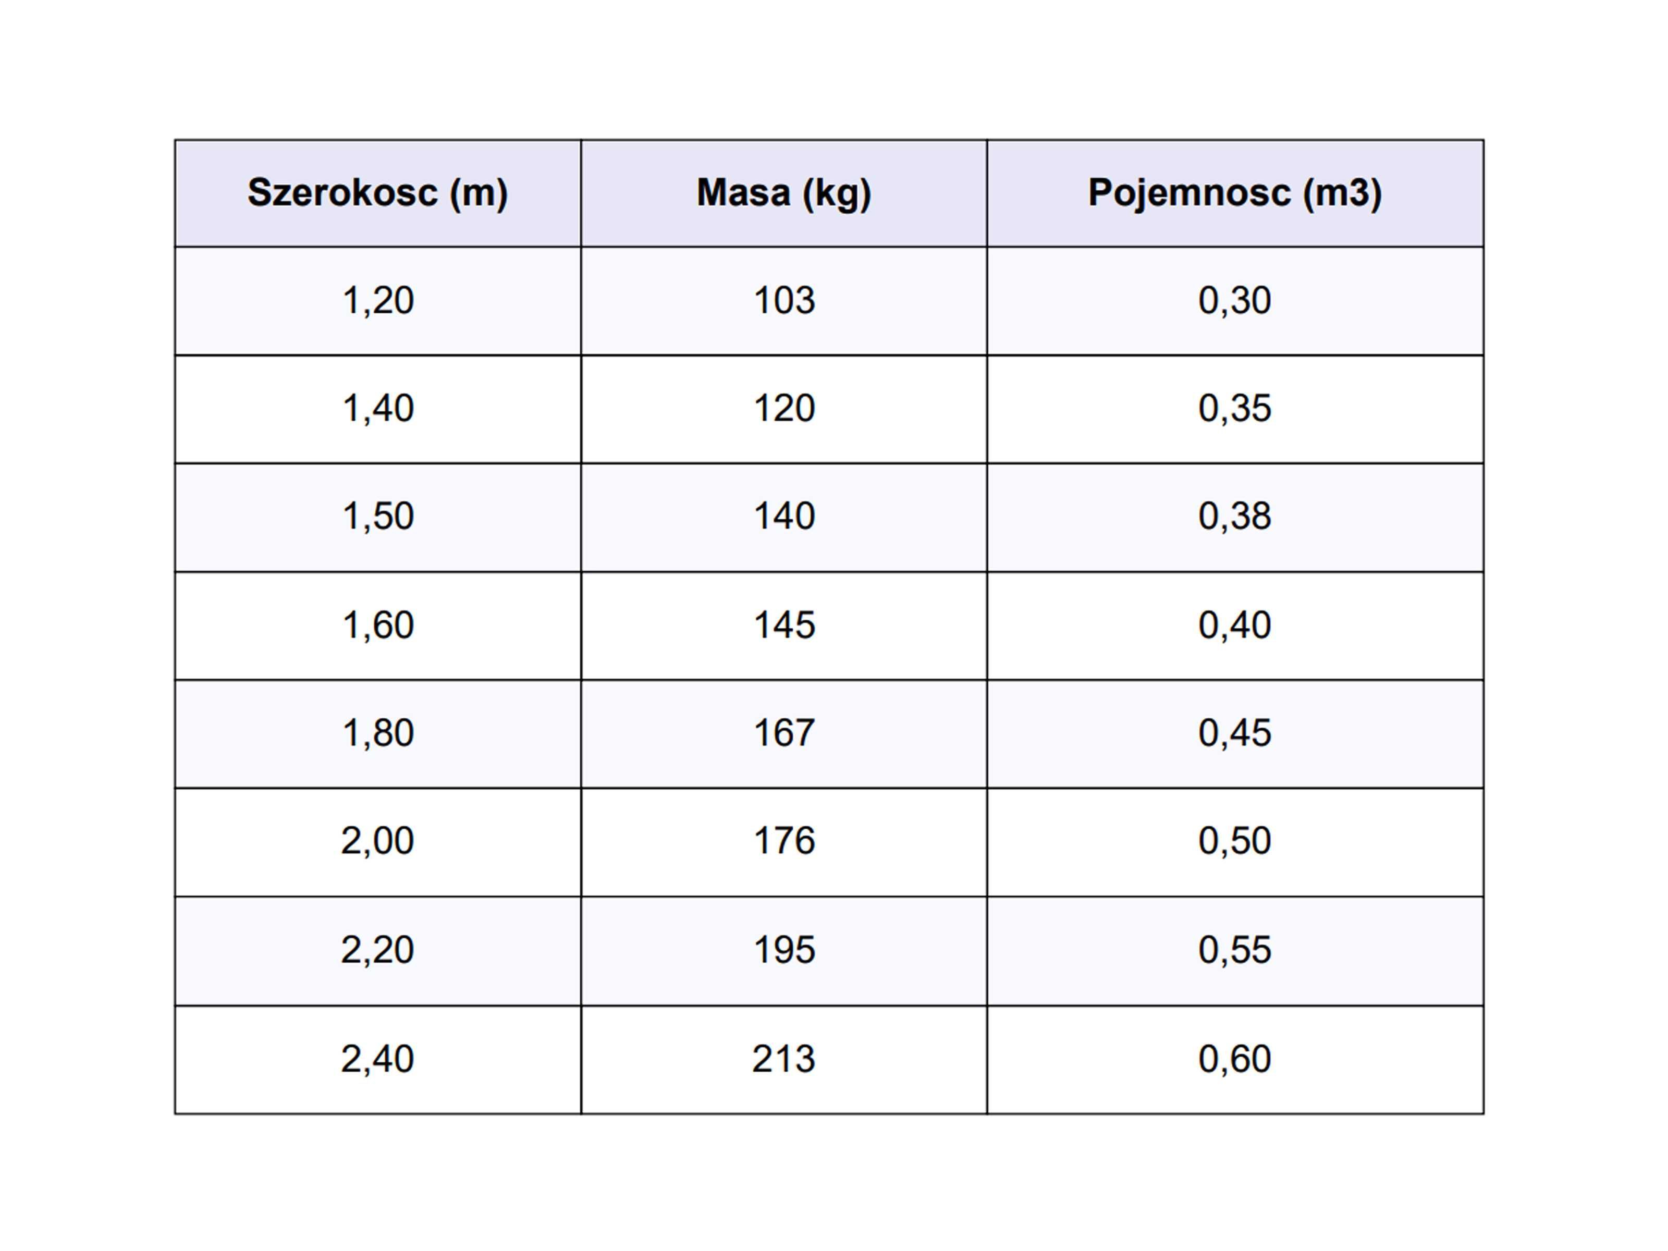Select the mass cell 145
The image size is (1668, 1251).
coord(783,626)
